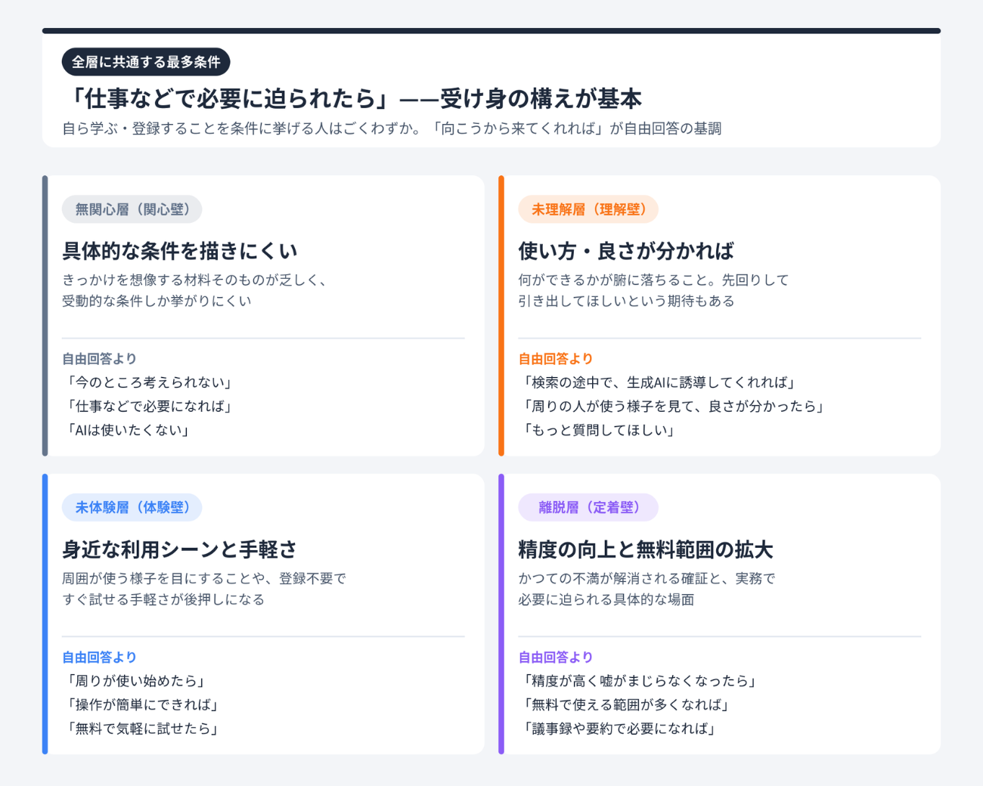Select heading 身近な利用シーンと手軽さ

pyautogui.click(x=180, y=549)
